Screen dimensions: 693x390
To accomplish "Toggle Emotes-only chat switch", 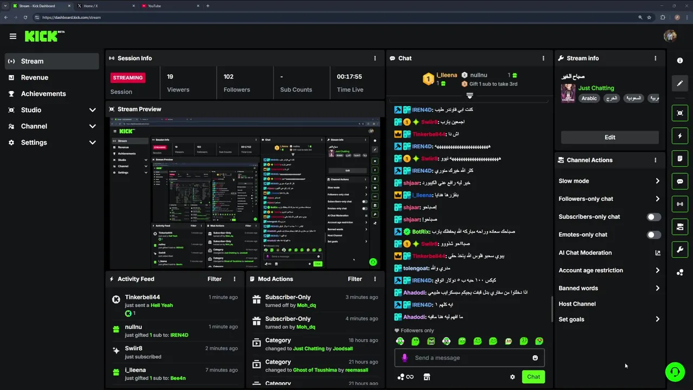I will click(x=653, y=235).
